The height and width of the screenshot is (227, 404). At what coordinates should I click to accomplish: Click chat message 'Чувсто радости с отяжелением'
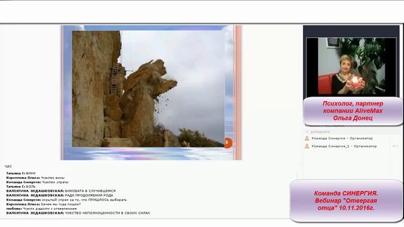(x=42, y=209)
